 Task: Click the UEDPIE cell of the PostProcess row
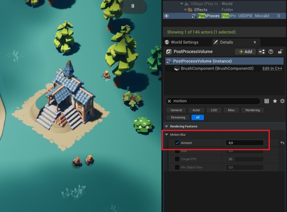coord(245,16)
